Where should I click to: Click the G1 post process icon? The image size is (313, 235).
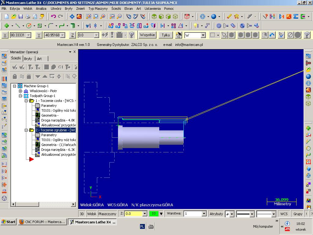tap(61, 67)
